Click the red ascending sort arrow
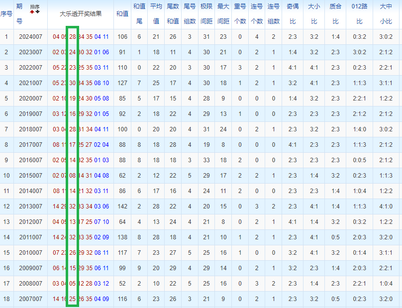This screenshot has height=308, width=402. 32,11
